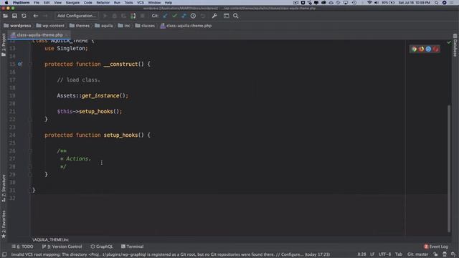Viewport: 459px width, 258px height.
Task: Open the Git: master branch popup
Action: pos(417,254)
